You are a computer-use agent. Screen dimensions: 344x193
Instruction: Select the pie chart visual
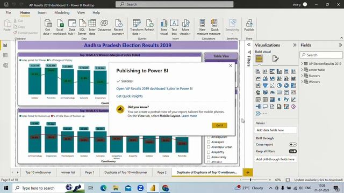click(x=279, y=85)
